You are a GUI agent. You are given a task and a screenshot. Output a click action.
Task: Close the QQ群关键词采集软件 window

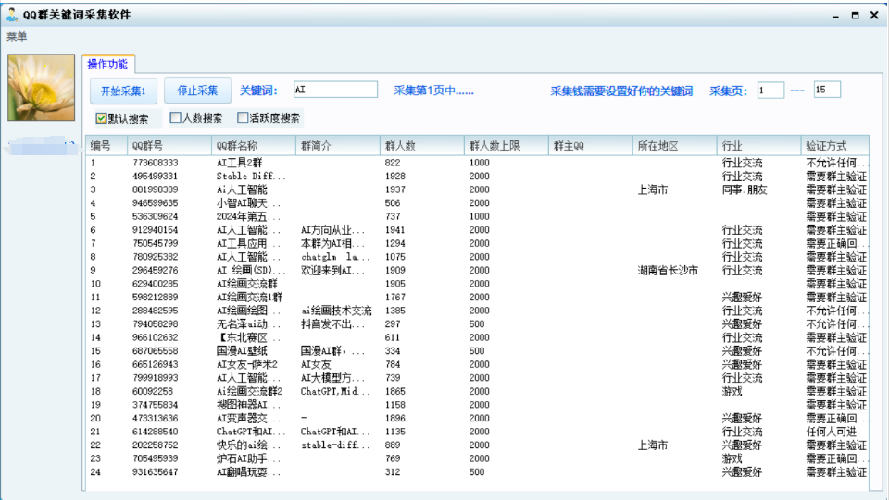pyautogui.click(x=874, y=16)
